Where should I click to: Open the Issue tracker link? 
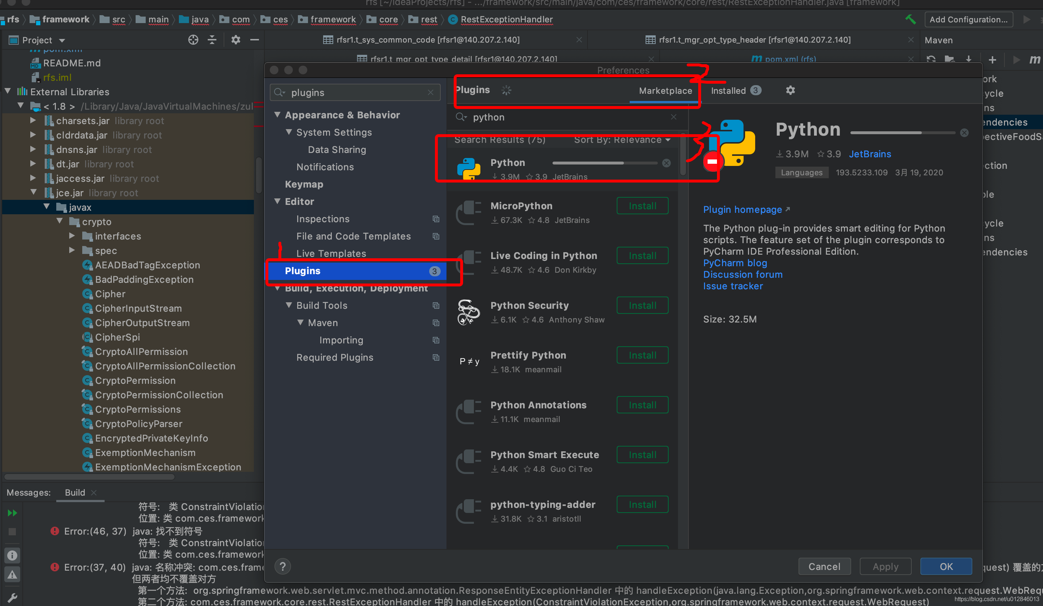pyautogui.click(x=732, y=286)
